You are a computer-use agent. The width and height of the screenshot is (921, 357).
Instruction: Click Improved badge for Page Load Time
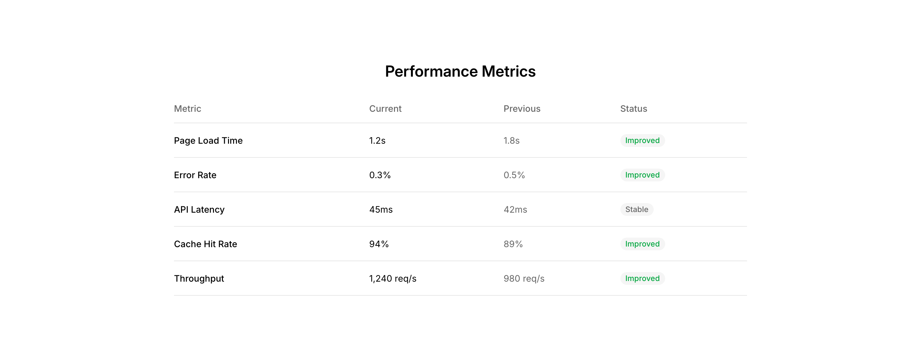tap(642, 141)
